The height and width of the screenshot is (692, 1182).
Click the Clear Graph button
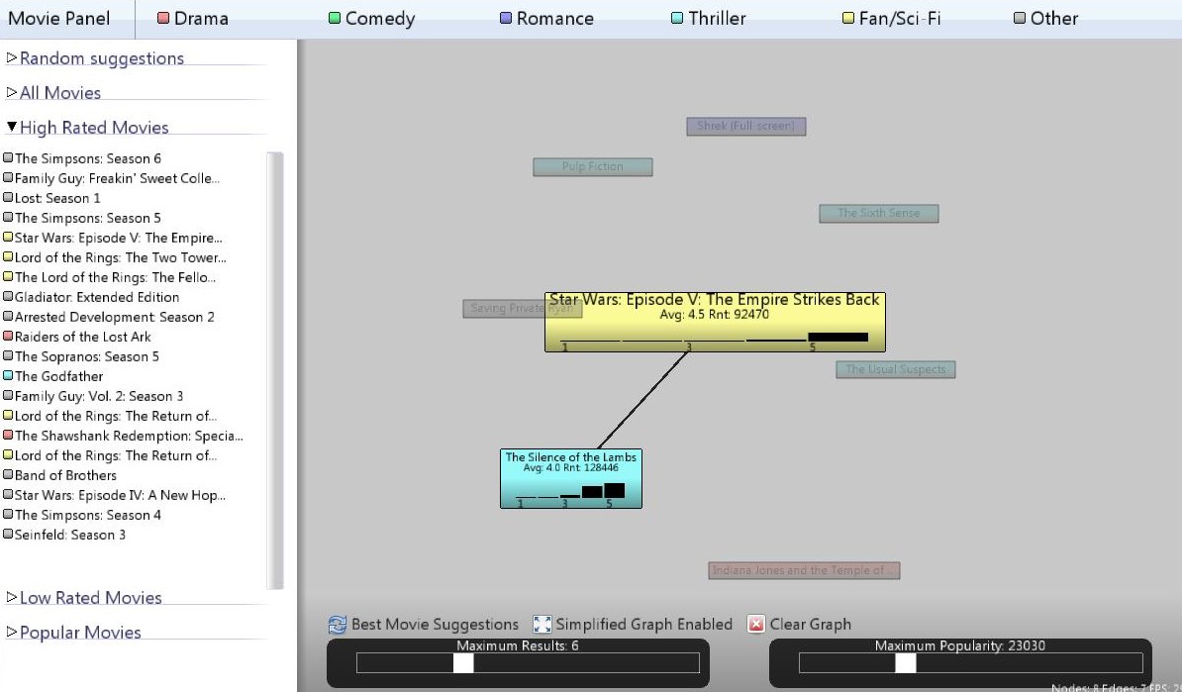tap(799, 624)
